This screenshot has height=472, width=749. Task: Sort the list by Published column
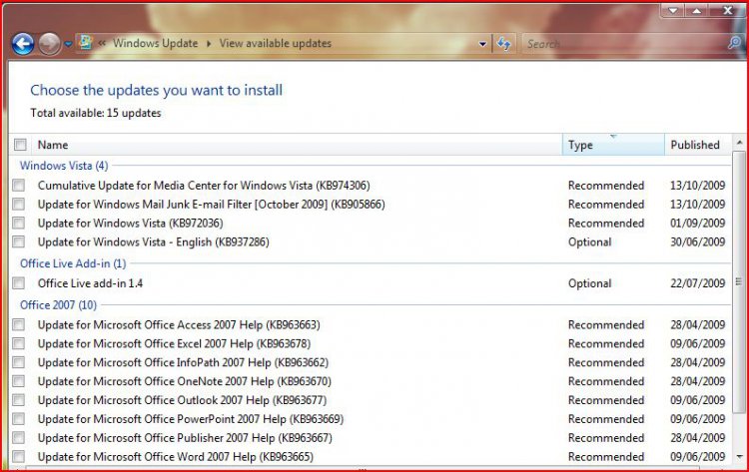coord(697,145)
